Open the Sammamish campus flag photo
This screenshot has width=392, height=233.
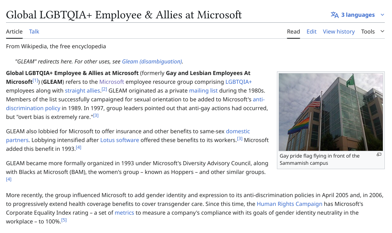pos(330,112)
